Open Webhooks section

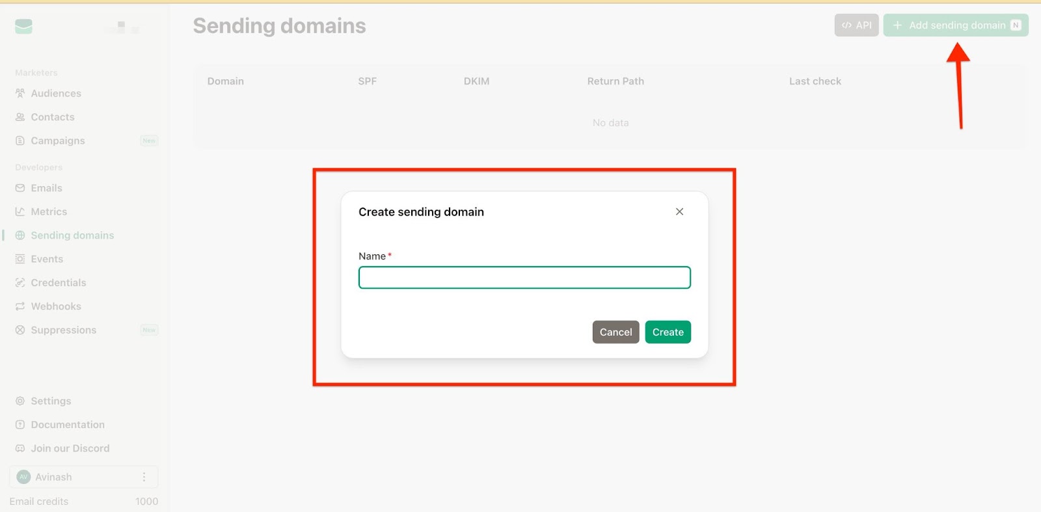pyautogui.click(x=56, y=306)
